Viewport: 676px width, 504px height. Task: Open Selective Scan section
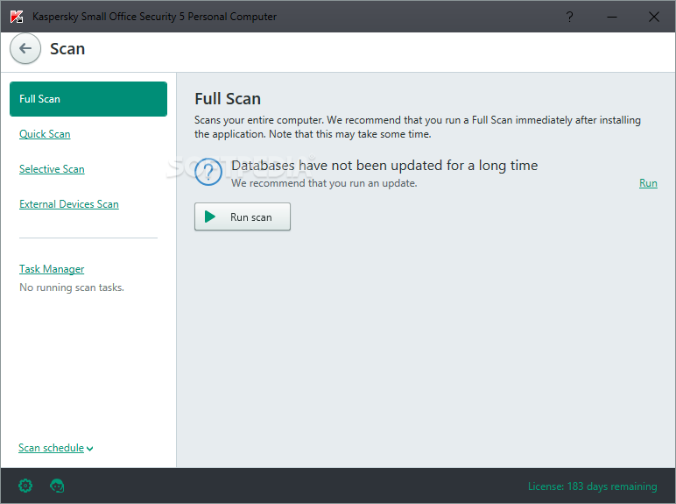[x=52, y=169]
